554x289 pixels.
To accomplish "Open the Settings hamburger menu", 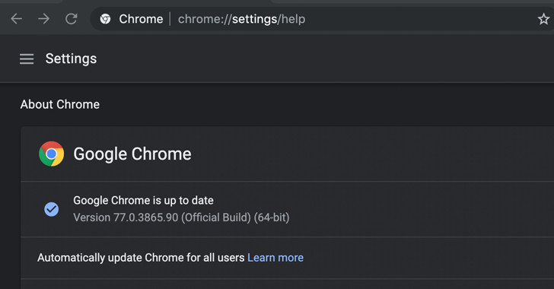I will [27, 59].
